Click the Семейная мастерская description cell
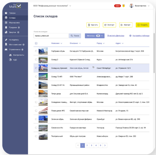Image resolution: width=156 pixels, height=155 pixels. (79, 111)
